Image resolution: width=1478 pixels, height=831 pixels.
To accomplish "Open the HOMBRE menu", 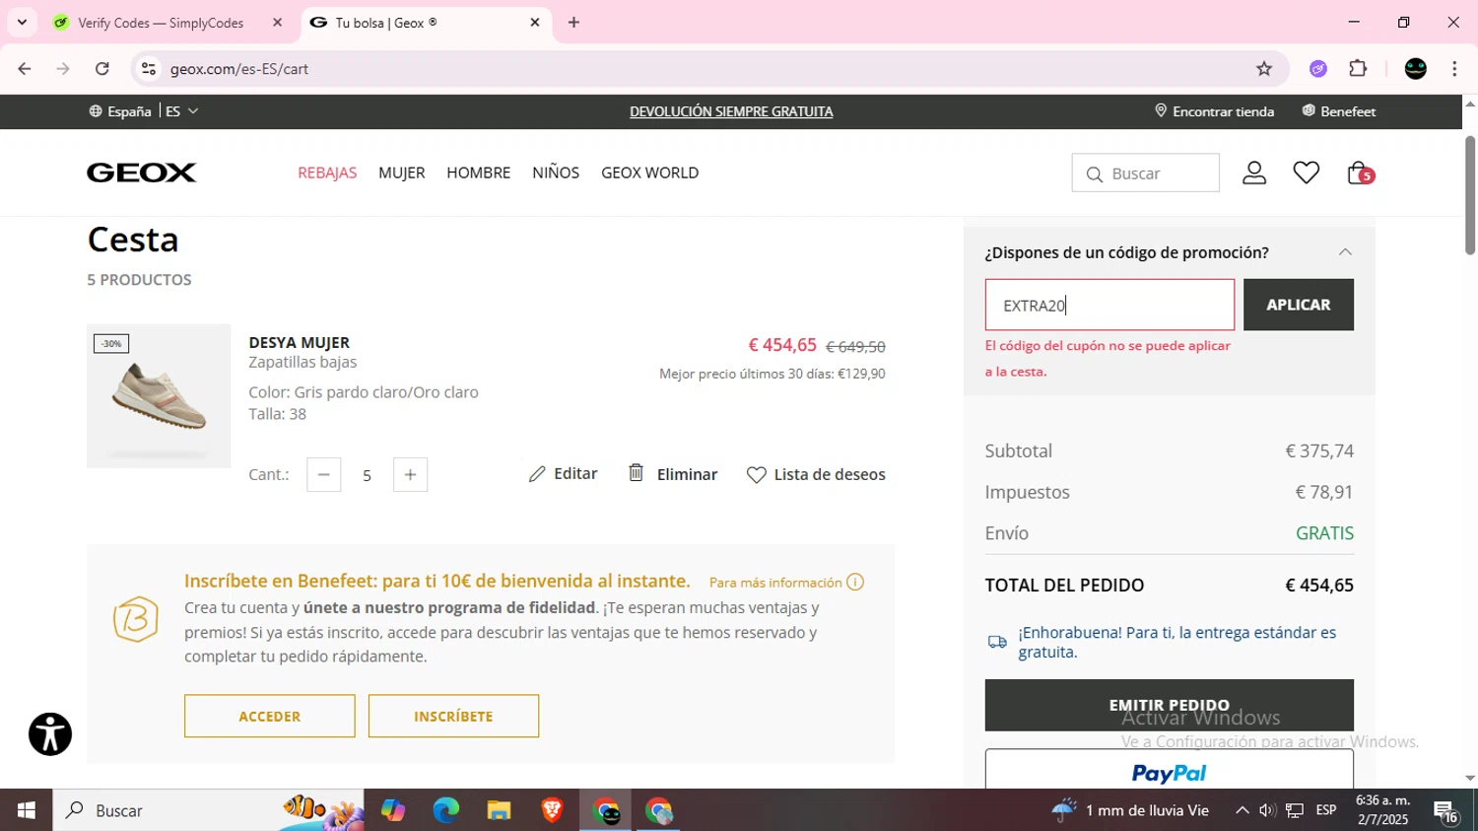I will pos(479,173).
